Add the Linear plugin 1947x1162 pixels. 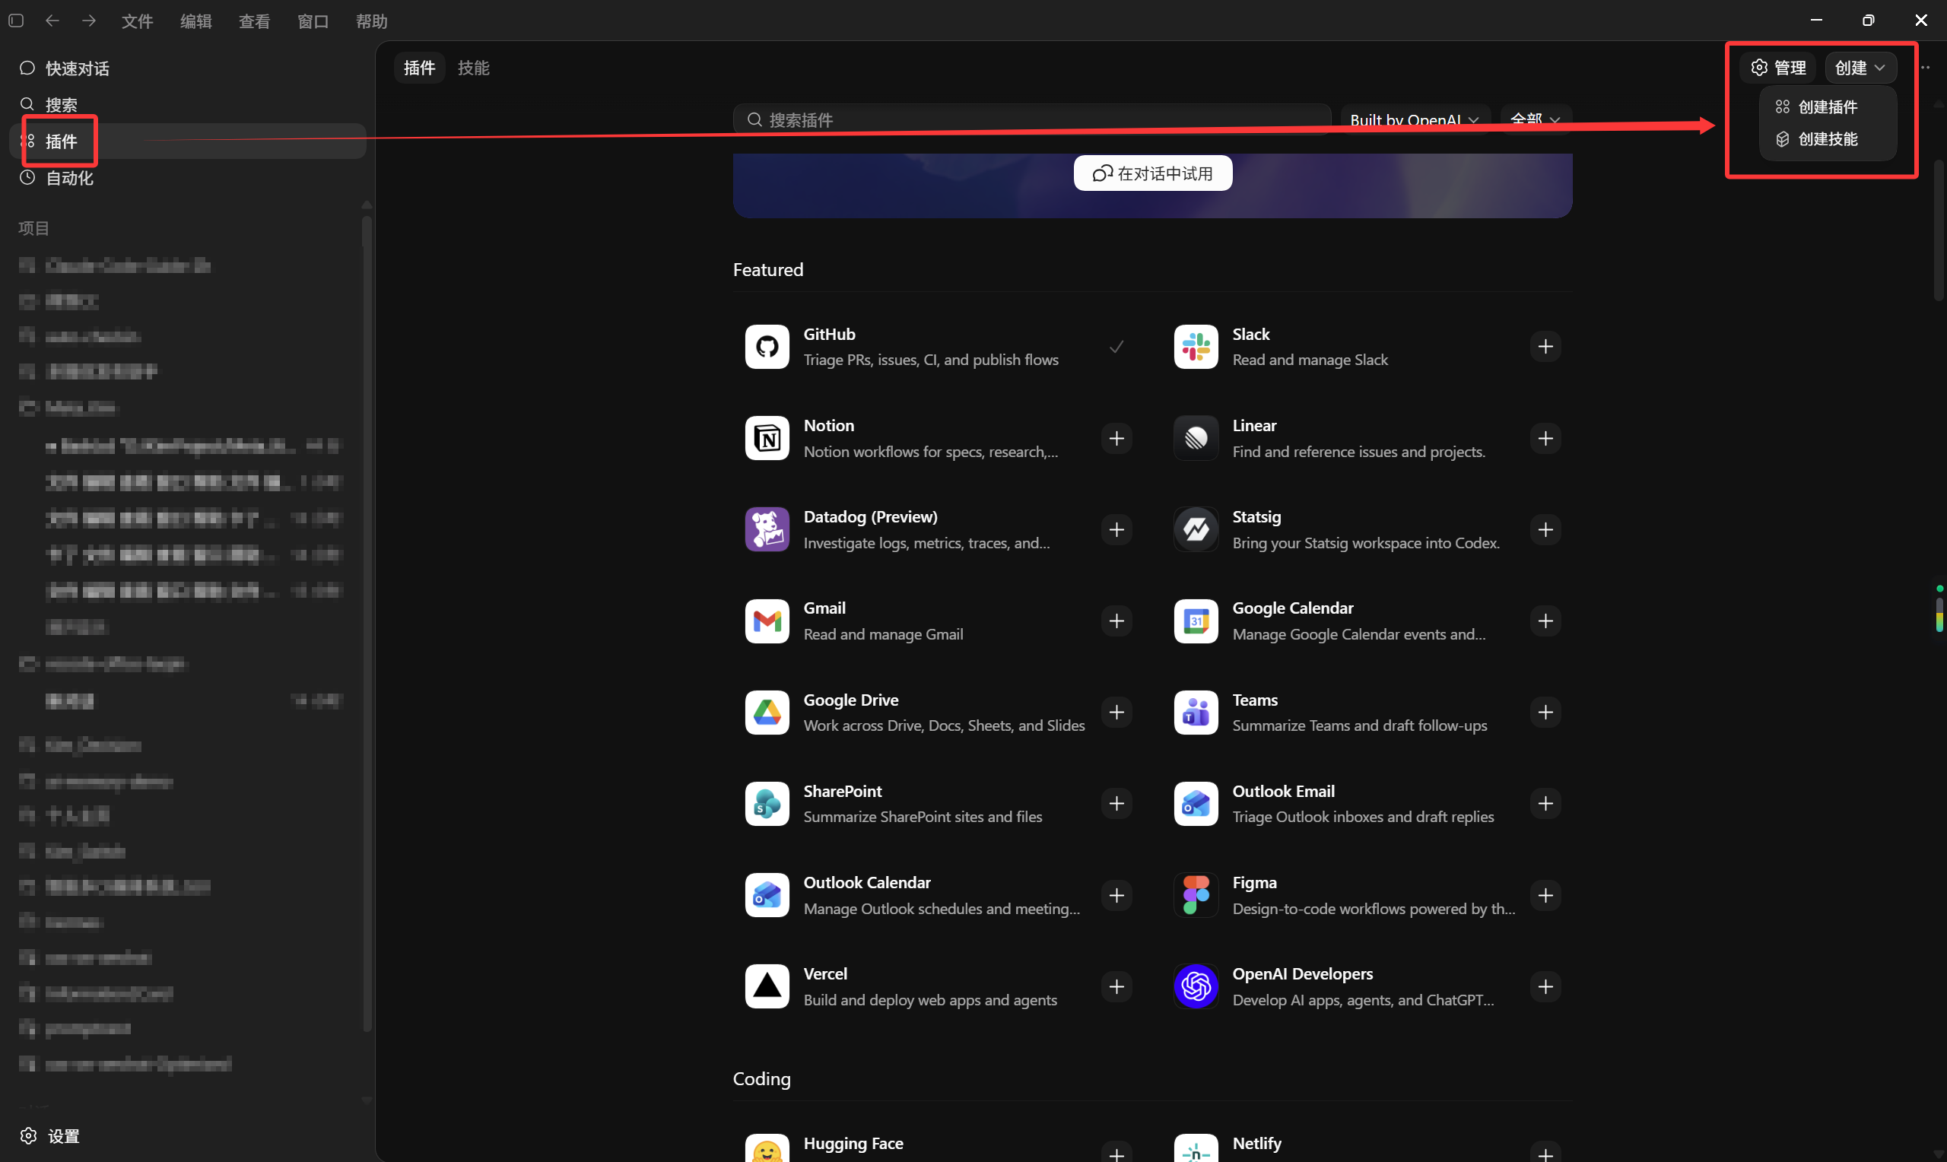1545,439
